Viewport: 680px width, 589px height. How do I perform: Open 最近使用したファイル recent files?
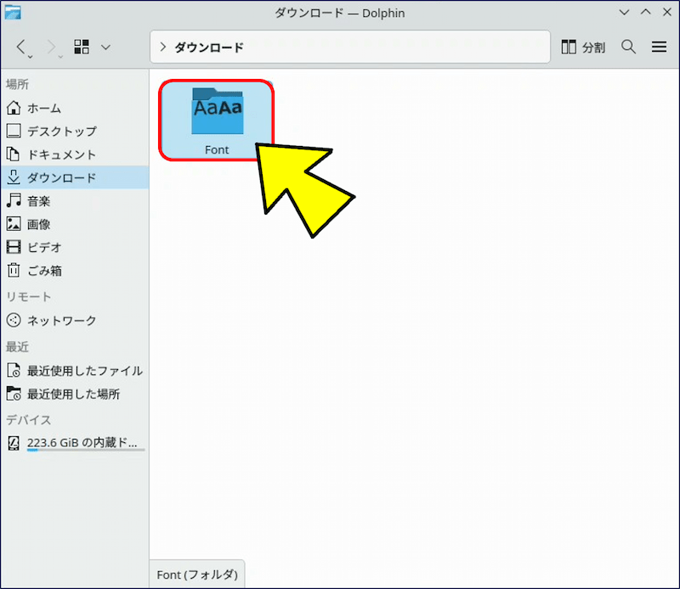[x=84, y=371]
